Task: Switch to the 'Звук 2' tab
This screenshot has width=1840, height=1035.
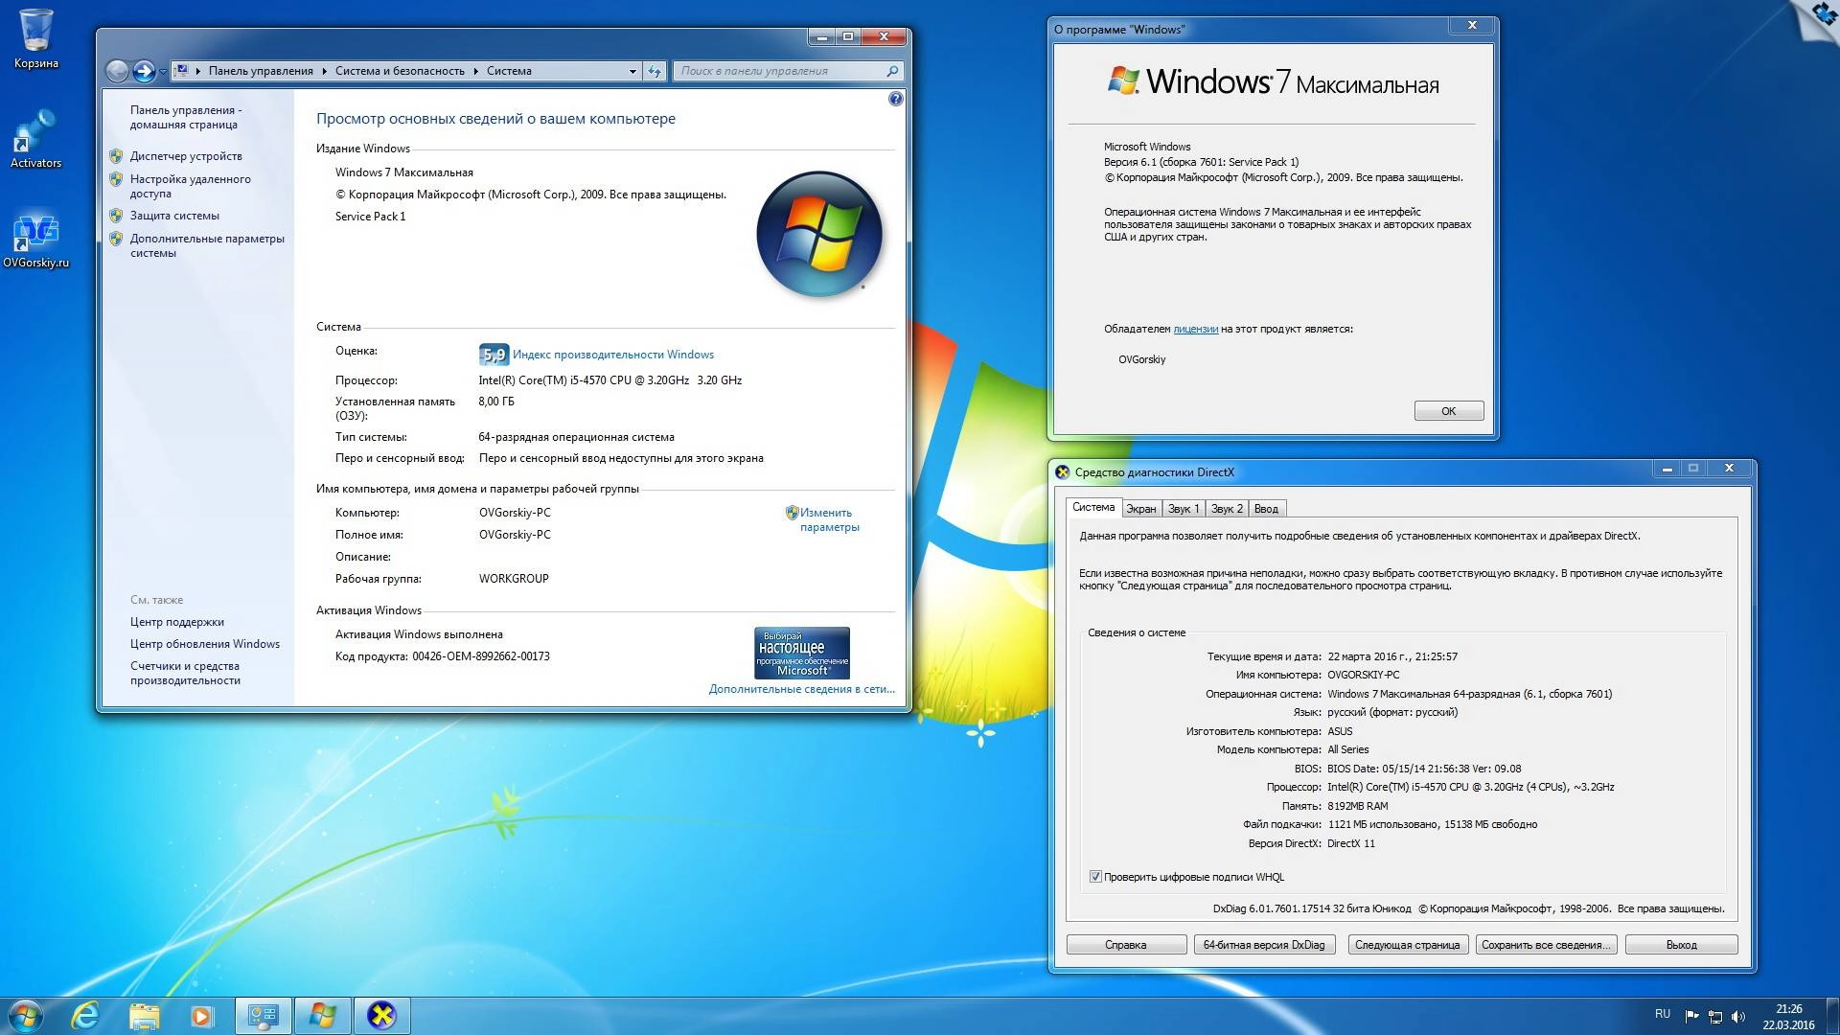Action: [1227, 509]
